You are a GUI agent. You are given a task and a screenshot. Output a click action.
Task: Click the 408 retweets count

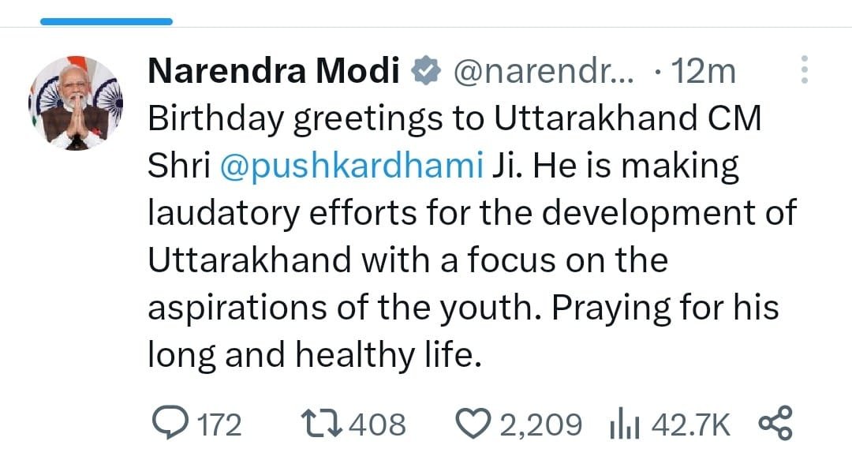click(x=377, y=425)
